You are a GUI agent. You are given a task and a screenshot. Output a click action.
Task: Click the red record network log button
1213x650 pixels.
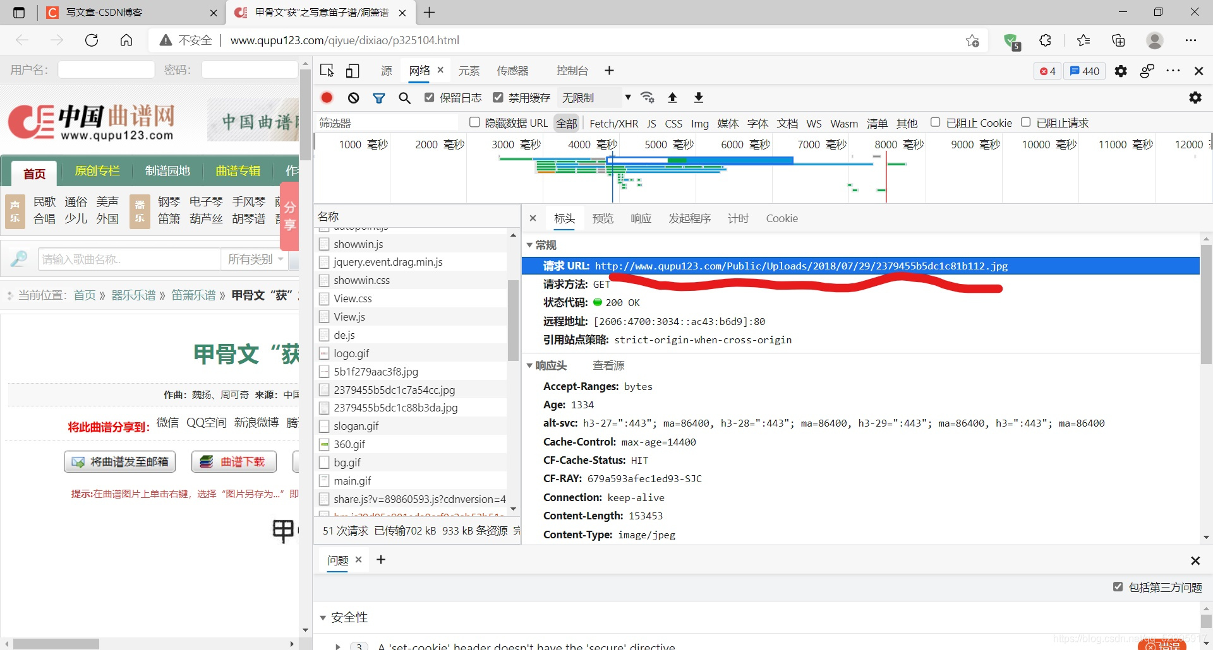click(x=327, y=98)
